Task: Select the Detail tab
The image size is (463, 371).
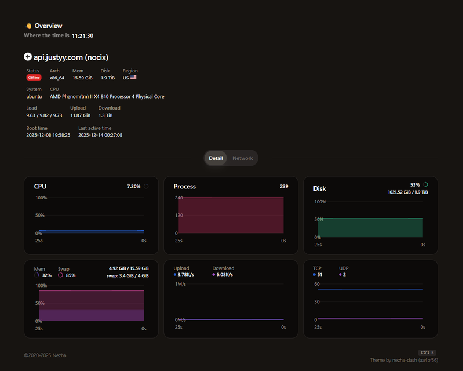Action: 216,158
